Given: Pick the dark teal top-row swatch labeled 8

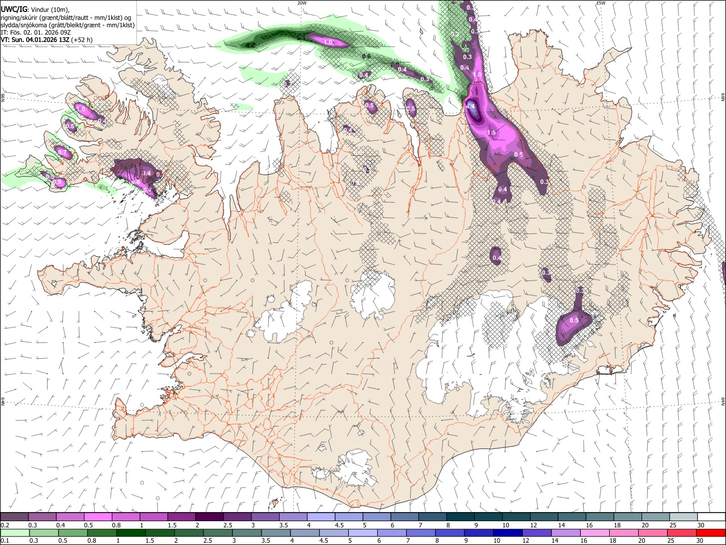Looking at the screenshot, I should click(x=460, y=517).
